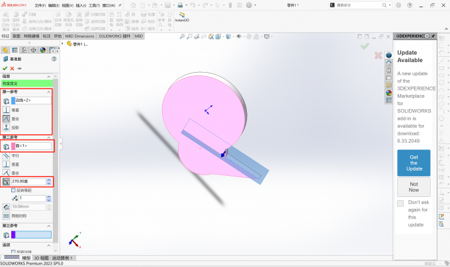Viewport: 450px width, 267px height.
Task: Adjust the angle value spinner arrows
Action: tap(49, 181)
